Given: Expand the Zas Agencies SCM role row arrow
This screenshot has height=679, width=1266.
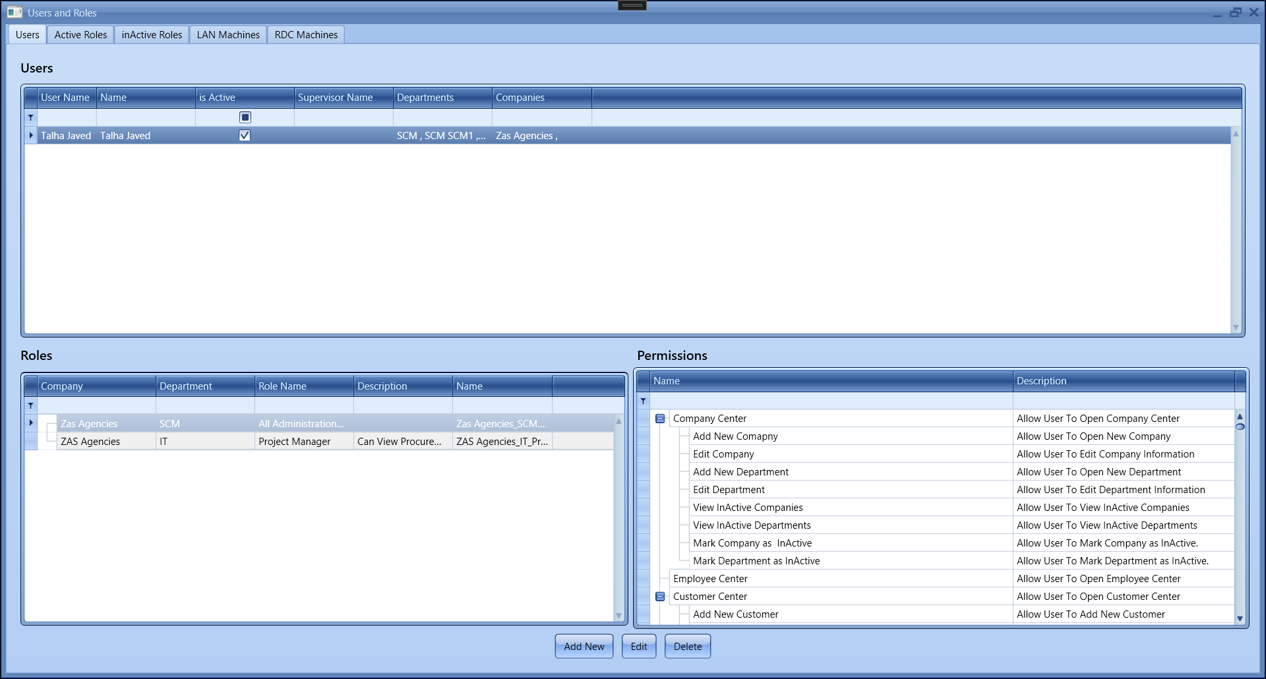Looking at the screenshot, I should (x=31, y=423).
